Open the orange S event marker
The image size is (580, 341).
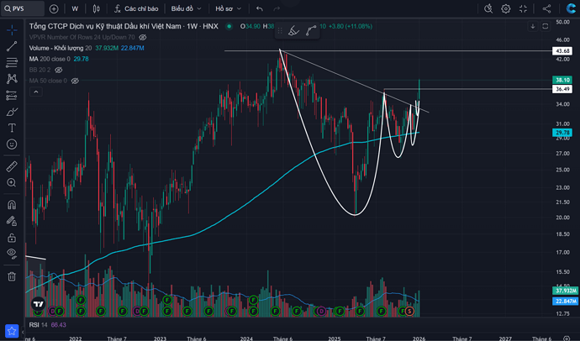click(x=409, y=311)
